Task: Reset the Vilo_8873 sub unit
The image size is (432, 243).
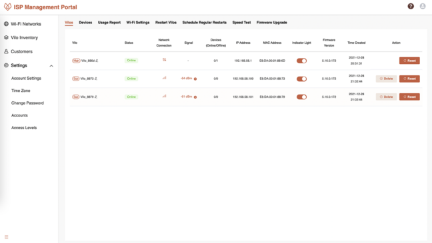Action: click(409, 79)
